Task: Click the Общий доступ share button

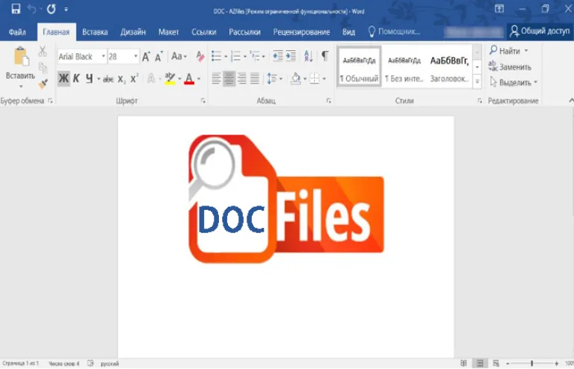Action: [x=540, y=31]
